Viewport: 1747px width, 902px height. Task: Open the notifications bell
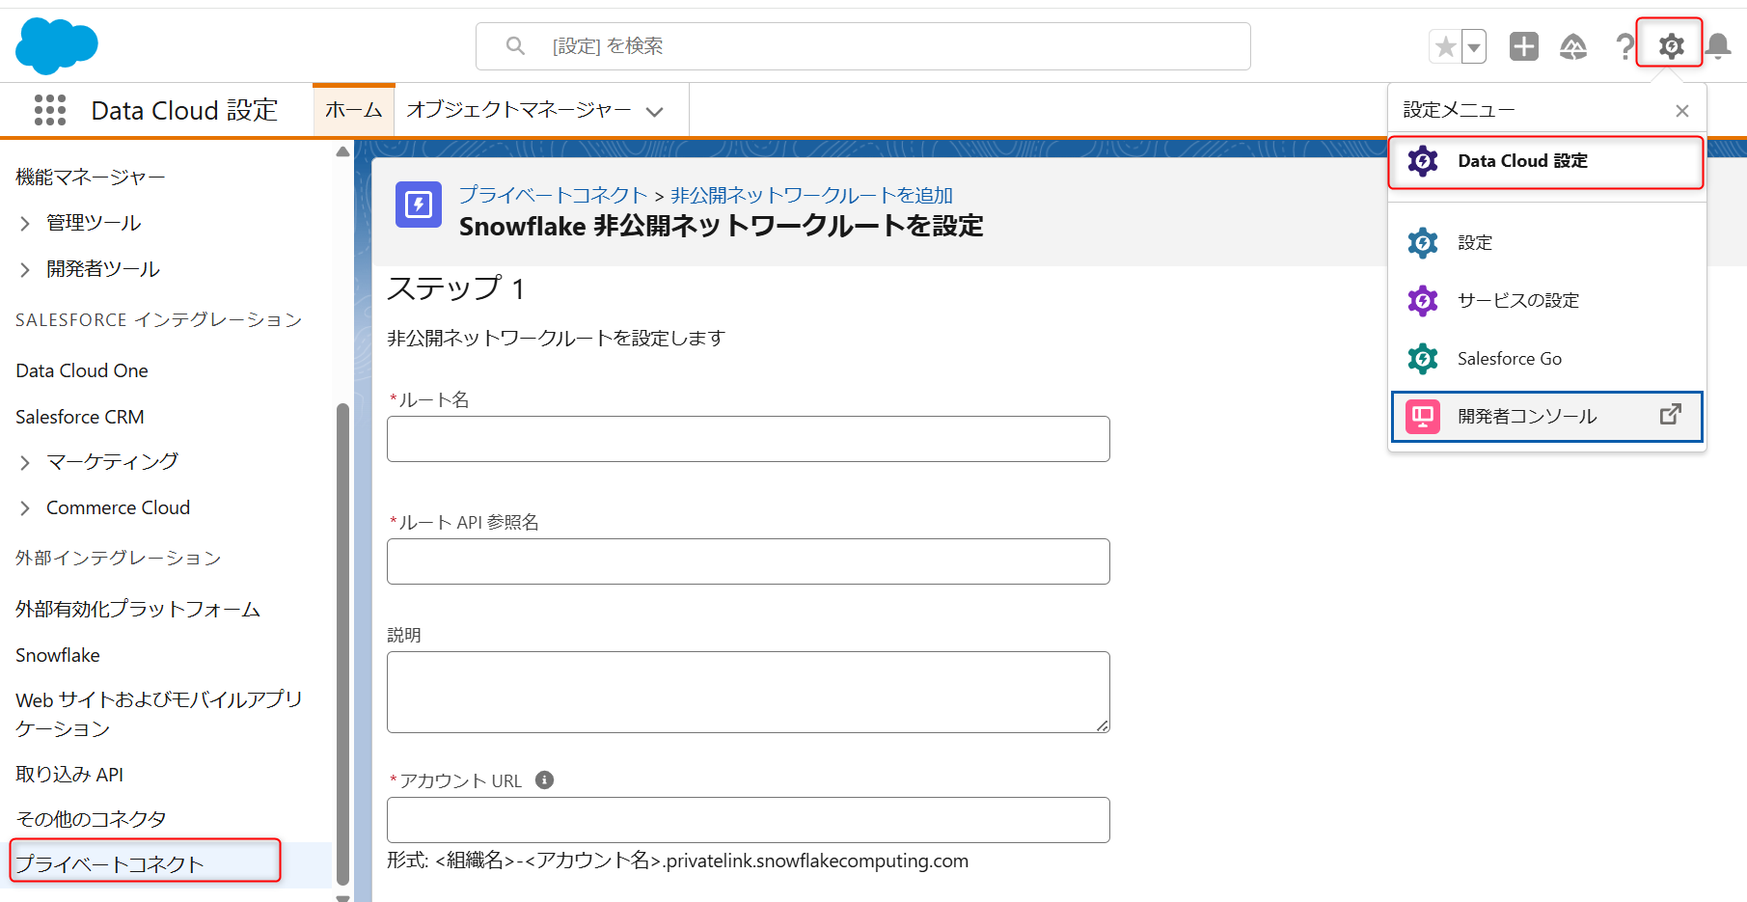point(1718,46)
